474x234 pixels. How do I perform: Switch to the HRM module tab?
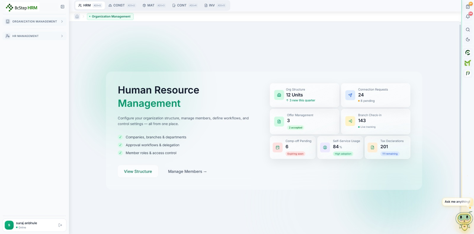pos(90,5)
